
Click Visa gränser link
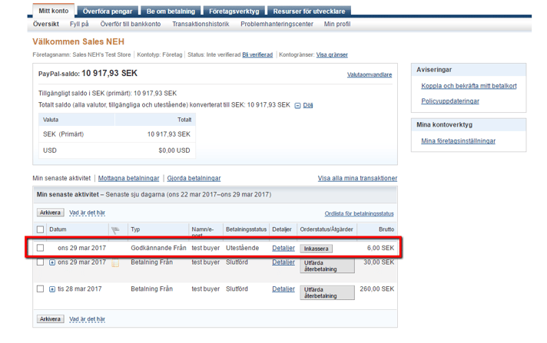[332, 54]
